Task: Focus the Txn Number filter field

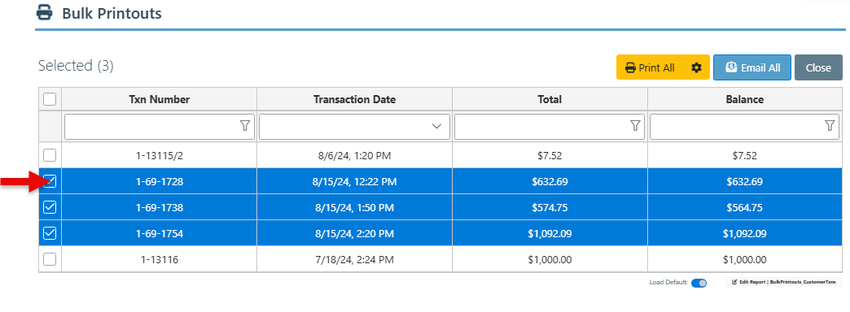Action: 159,127
